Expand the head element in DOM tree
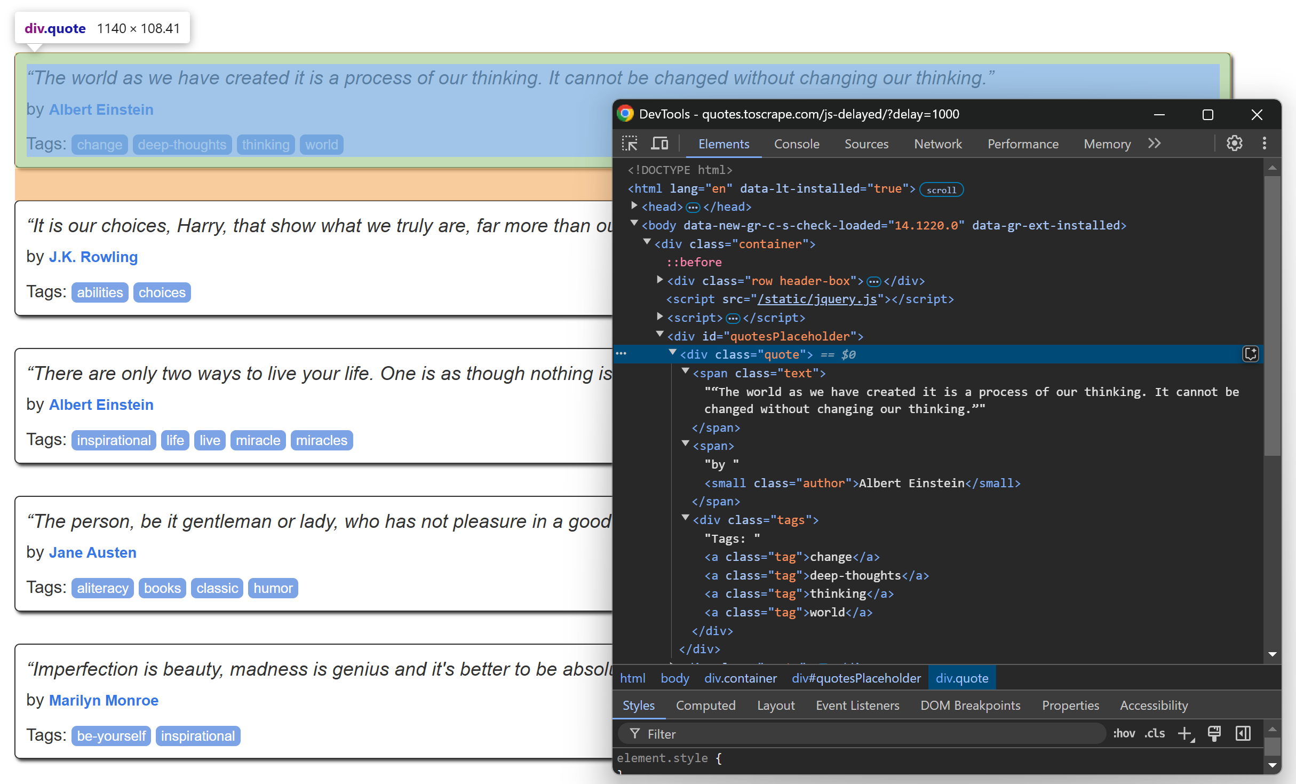Image resolution: width=1296 pixels, height=784 pixels. [x=634, y=205]
